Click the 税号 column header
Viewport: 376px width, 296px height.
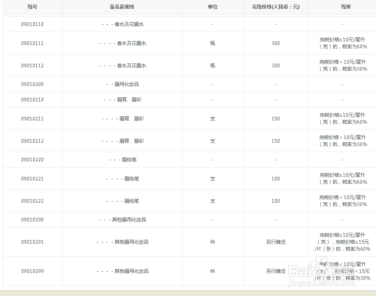(32, 7)
